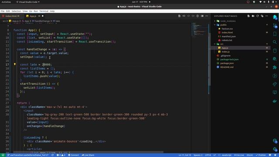
Task: Open the File menu
Action: 3,11
